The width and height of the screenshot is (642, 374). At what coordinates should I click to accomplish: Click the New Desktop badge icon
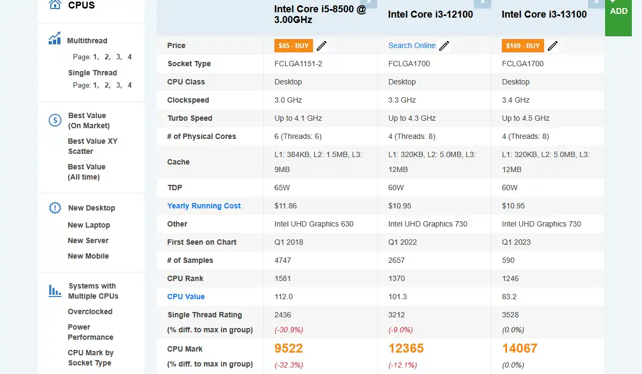tap(55, 208)
